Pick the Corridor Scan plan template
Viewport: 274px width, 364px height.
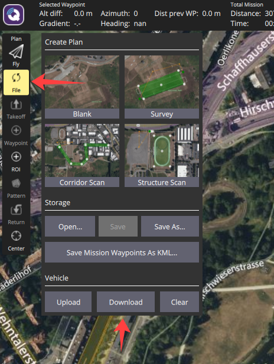click(82, 155)
